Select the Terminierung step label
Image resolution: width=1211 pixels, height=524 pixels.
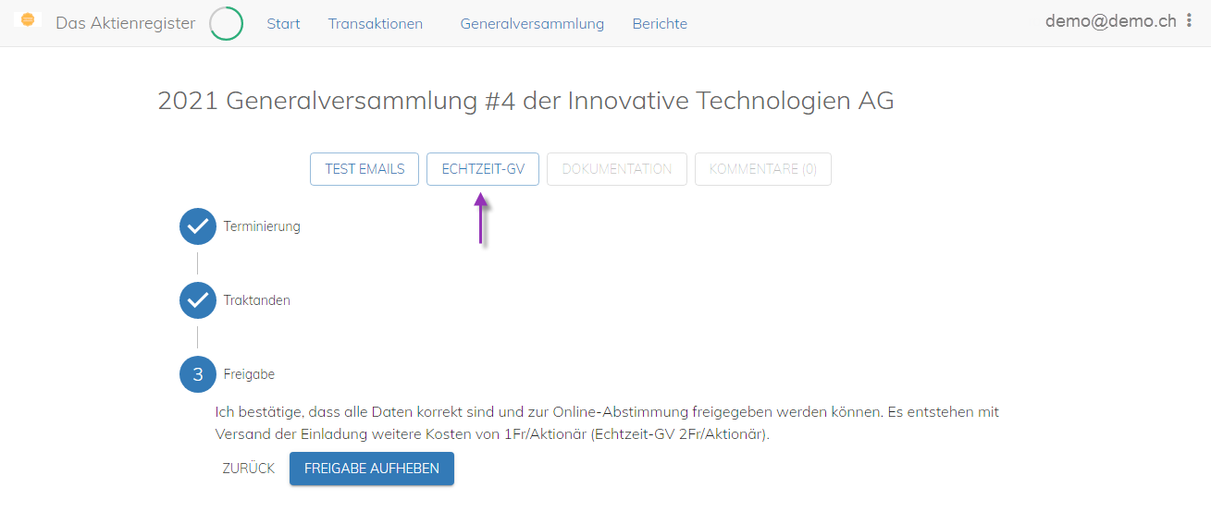point(262,226)
